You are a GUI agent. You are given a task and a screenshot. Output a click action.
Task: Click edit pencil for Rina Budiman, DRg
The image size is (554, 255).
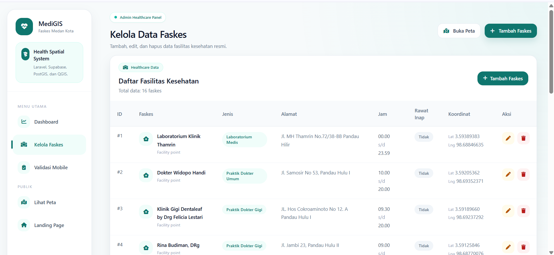[x=508, y=247]
